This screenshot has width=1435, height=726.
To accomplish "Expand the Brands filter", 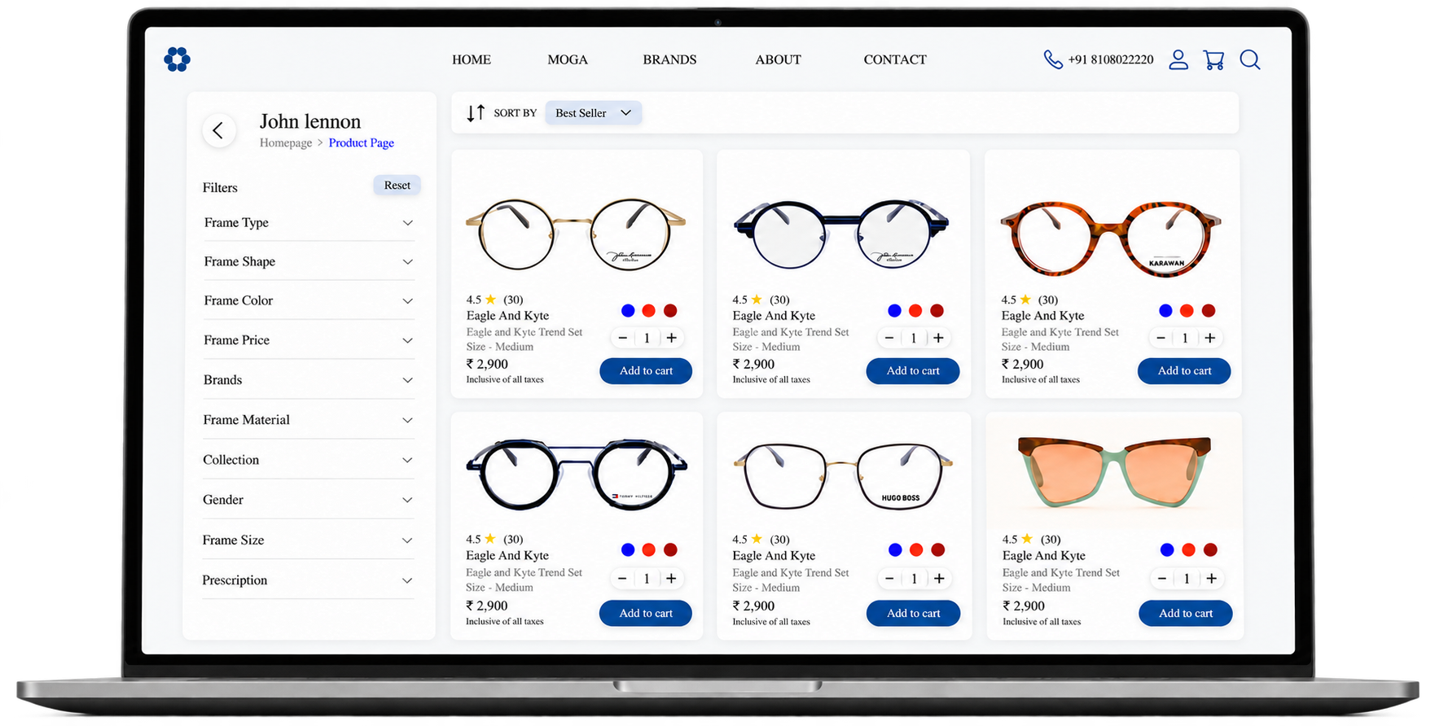I will click(x=309, y=380).
